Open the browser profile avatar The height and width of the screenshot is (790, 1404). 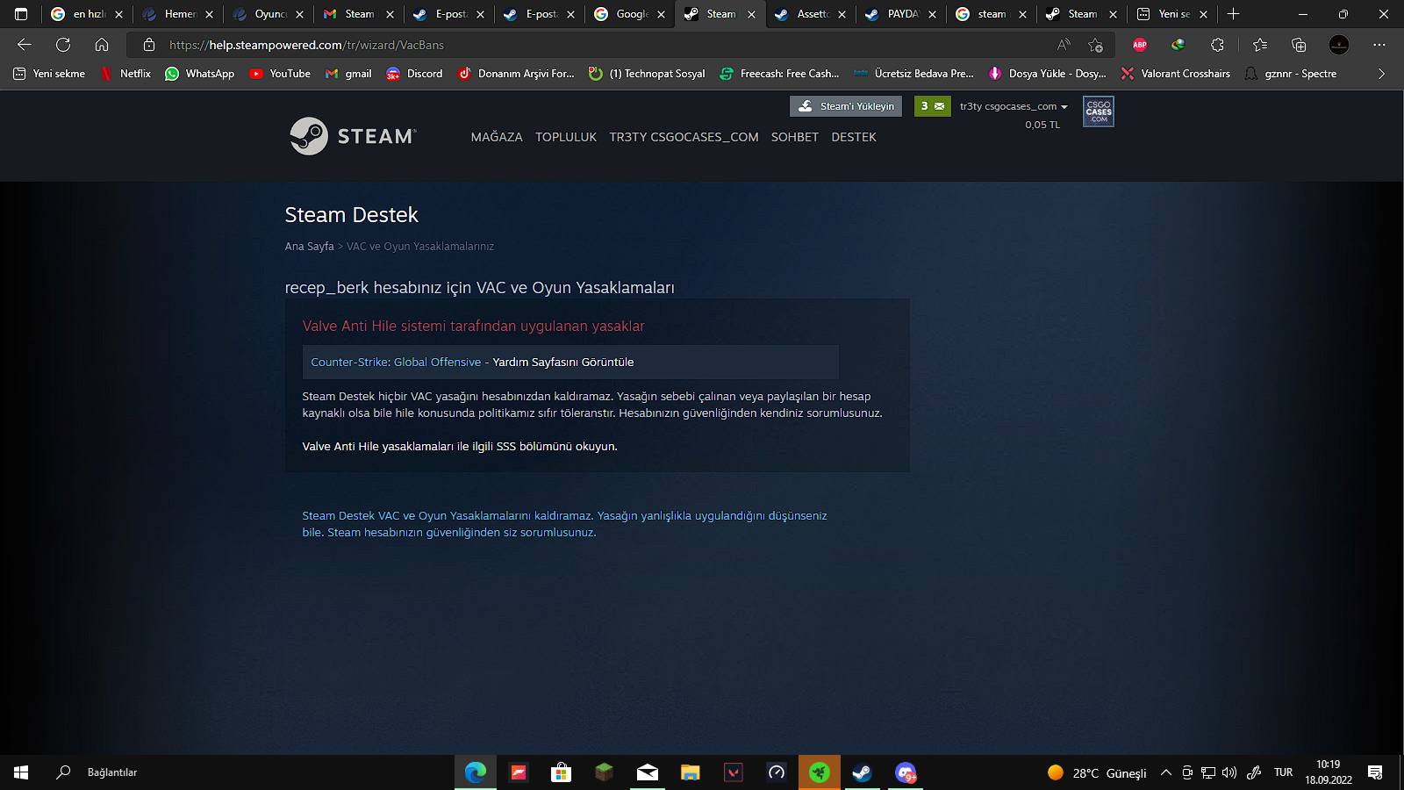(1339, 45)
